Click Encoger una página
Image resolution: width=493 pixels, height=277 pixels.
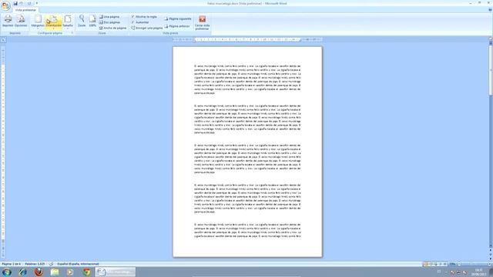pos(146,28)
